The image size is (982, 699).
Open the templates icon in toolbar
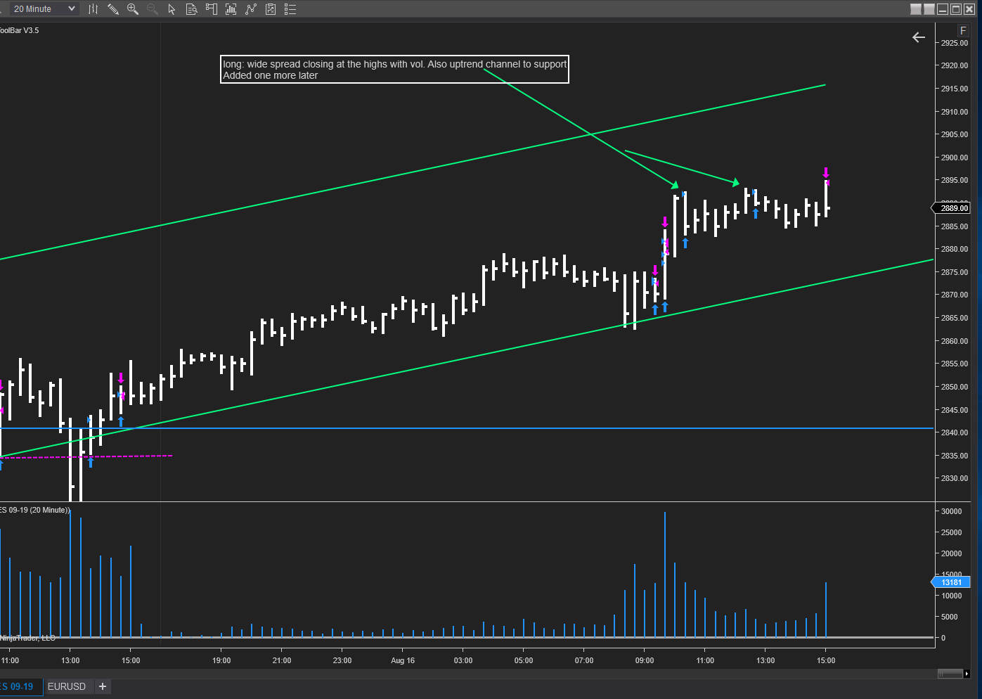271,9
